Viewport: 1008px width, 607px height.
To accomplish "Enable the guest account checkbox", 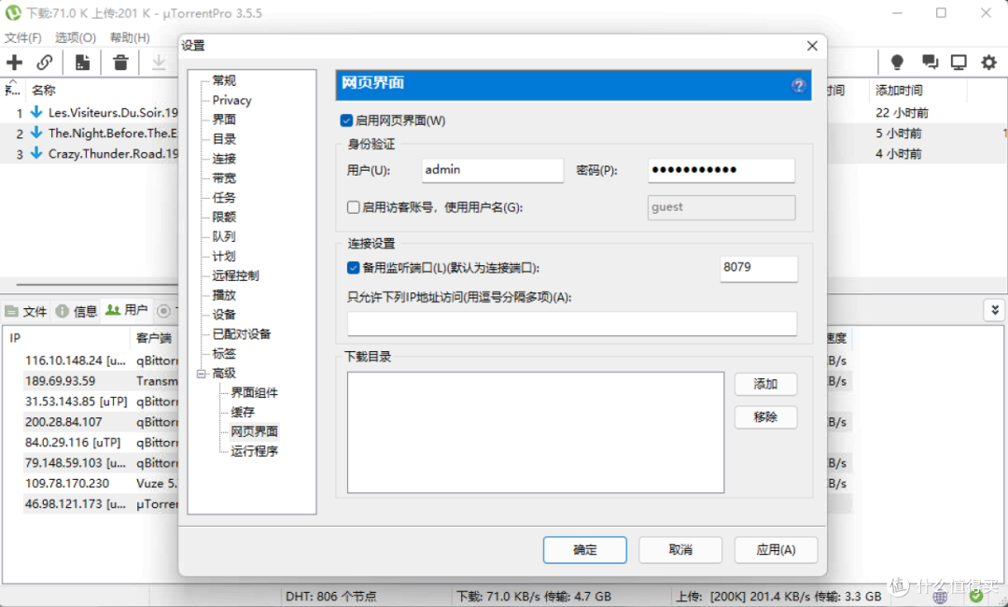I will 351,207.
